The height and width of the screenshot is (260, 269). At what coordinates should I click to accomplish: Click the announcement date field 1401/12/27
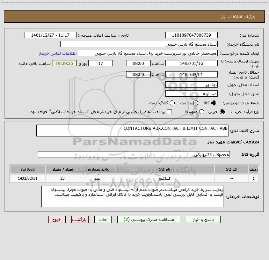click(x=50, y=35)
